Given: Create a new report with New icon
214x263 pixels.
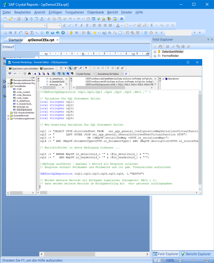Looking at the screenshot, I should click(5, 19).
